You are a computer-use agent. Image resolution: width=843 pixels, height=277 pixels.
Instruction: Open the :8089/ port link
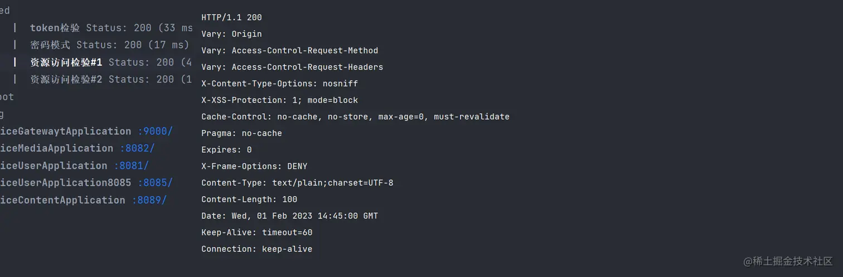149,200
